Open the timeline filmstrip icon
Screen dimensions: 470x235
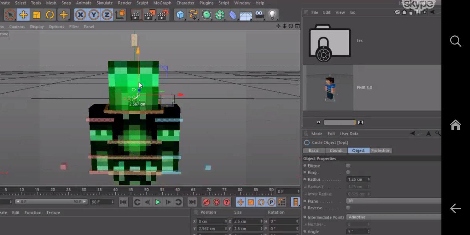pos(295,202)
